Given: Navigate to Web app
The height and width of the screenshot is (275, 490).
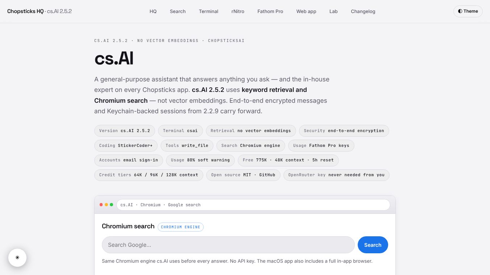Looking at the screenshot, I should coord(306,11).
